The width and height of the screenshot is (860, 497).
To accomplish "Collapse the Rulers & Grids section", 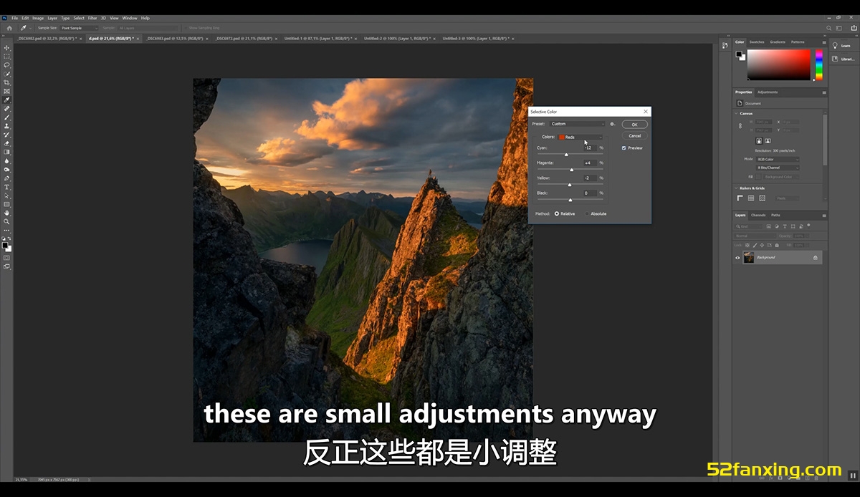I will pyautogui.click(x=736, y=188).
